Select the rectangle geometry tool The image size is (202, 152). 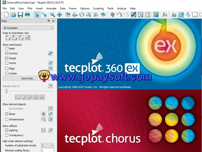tap(195, 15)
